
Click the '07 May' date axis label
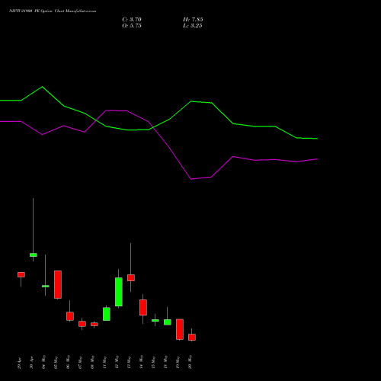[81, 362]
